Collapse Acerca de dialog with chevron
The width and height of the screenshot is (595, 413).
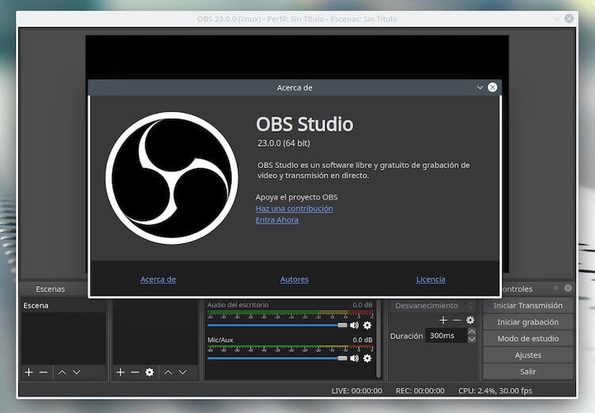[480, 88]
